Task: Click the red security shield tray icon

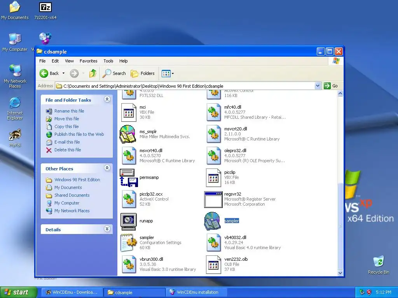Action: pos(369,292)
